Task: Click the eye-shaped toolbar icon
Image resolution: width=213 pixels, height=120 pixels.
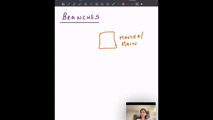Action: tap(97, 4)
